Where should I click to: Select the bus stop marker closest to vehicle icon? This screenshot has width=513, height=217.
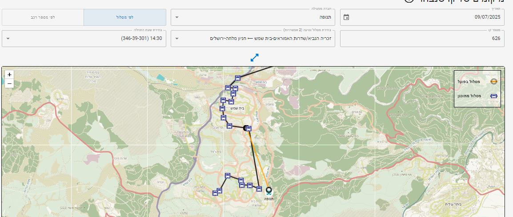tap(259, 189)
